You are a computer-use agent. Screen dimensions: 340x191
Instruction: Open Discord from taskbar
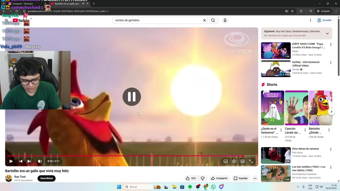[221, 187]
